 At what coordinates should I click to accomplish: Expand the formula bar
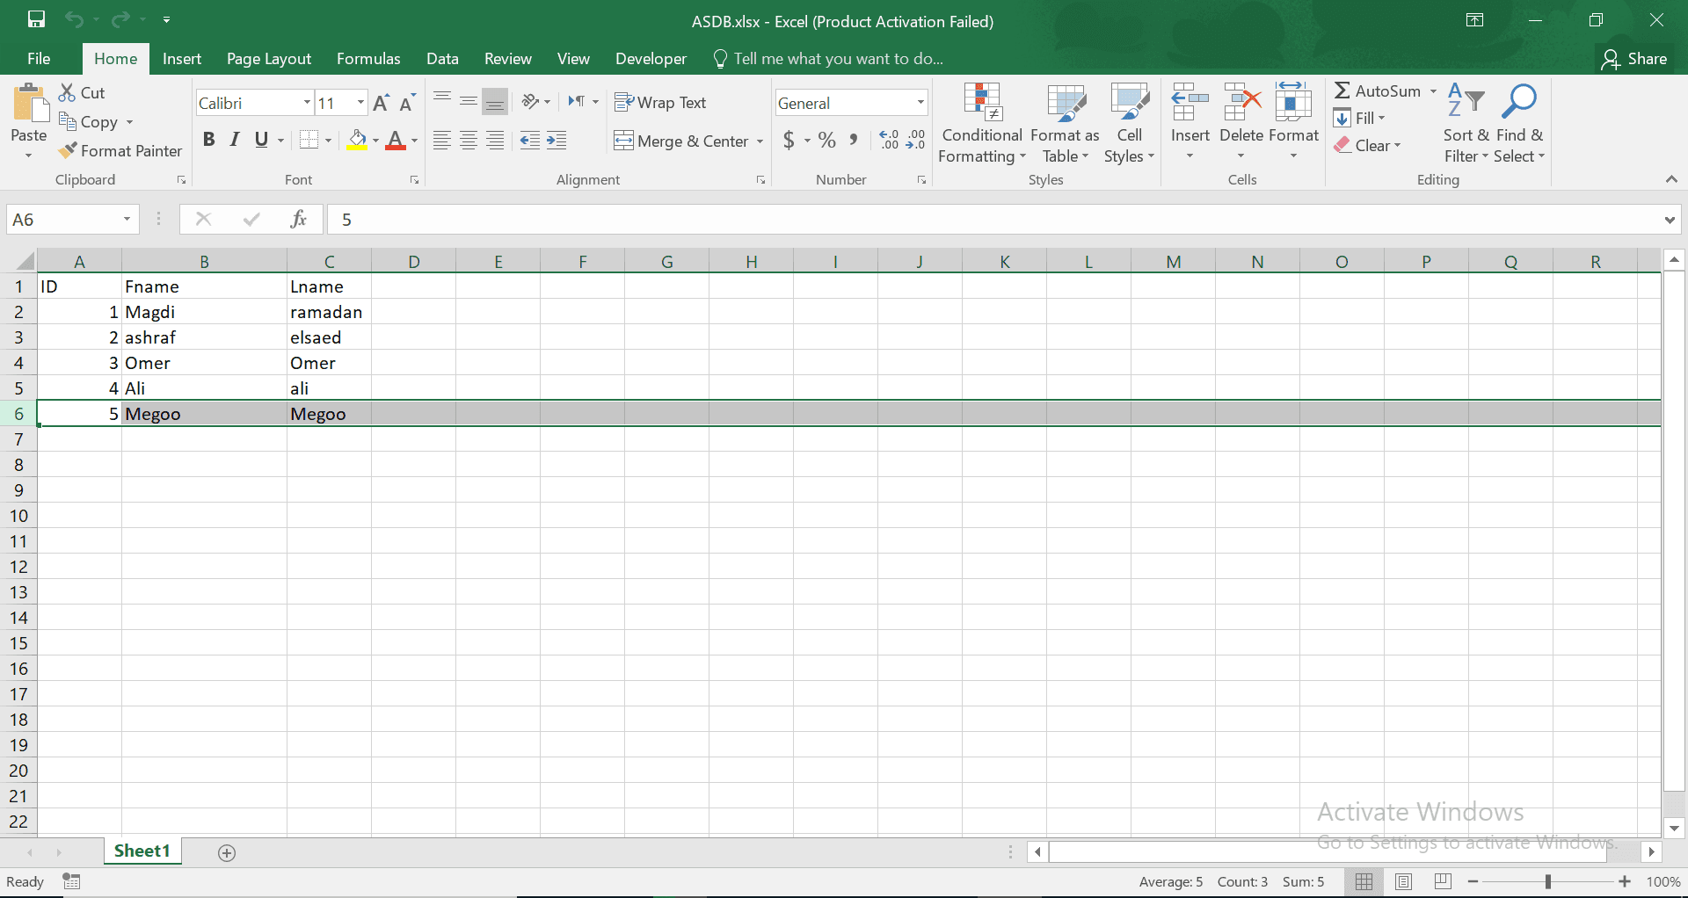point(1669,220)
